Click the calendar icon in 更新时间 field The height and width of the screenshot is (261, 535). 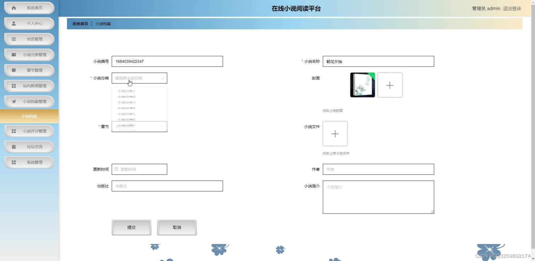[117, 169]
